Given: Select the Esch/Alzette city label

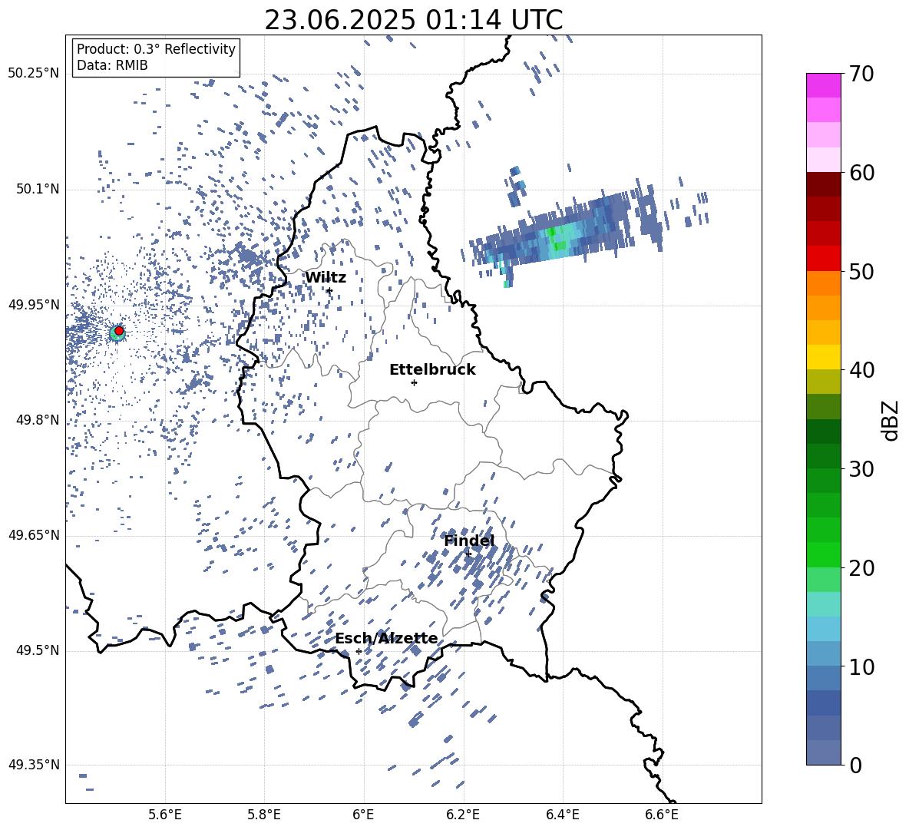Looking at the screenshot, I should tap(386, 638).
